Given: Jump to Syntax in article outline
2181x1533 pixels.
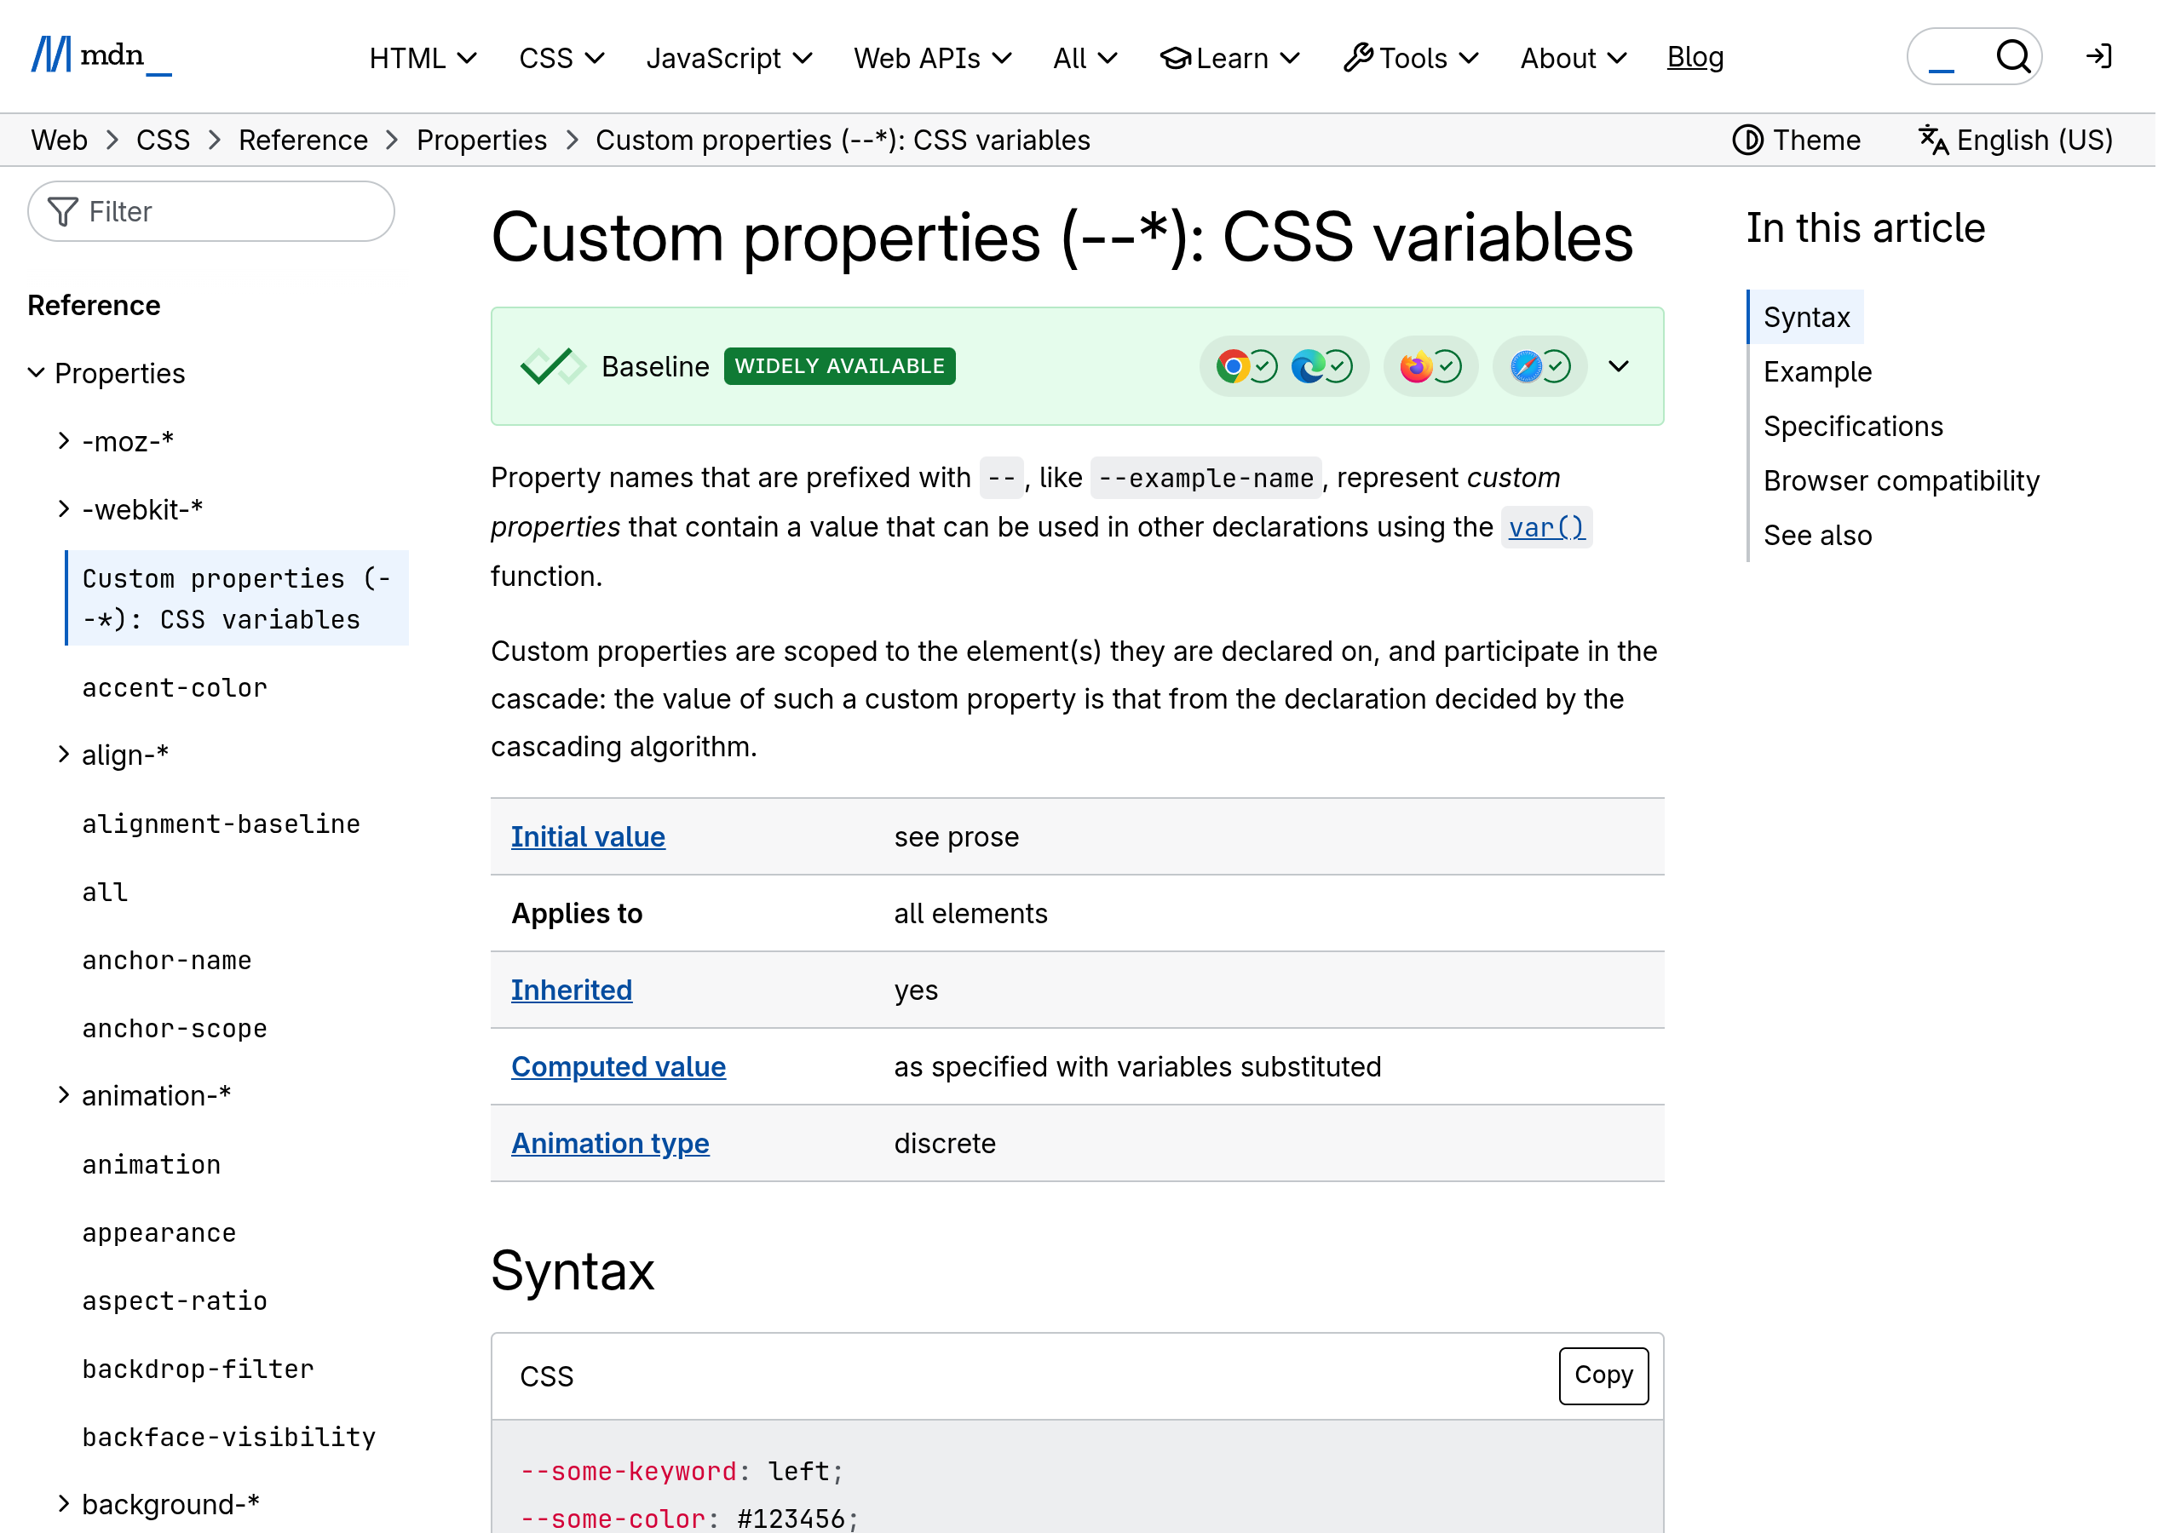Looking at the screenshot, I should [1807, 317].
